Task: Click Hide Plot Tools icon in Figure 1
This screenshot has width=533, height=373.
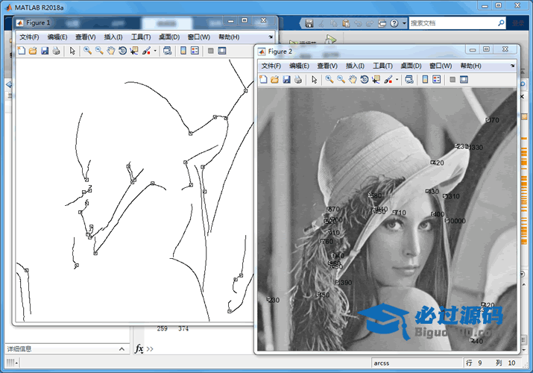Action: click(x=211, y=51)
